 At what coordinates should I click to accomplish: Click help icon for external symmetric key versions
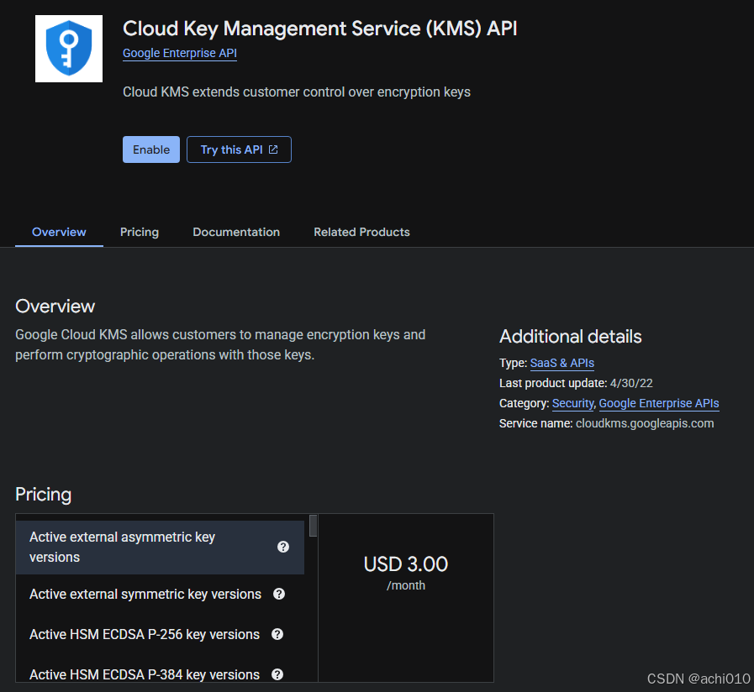279,594
